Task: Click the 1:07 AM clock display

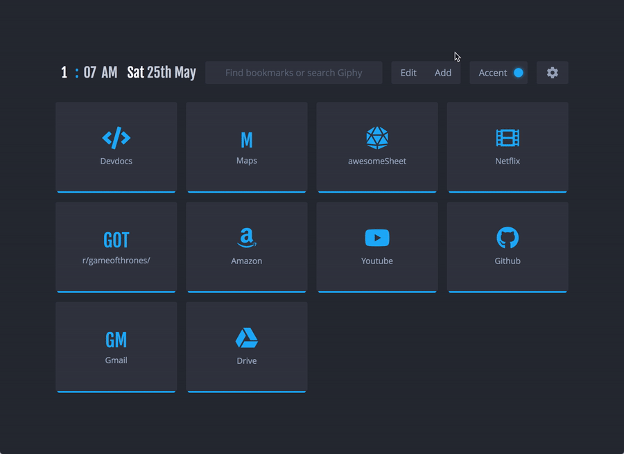Action: pos(89,73)
